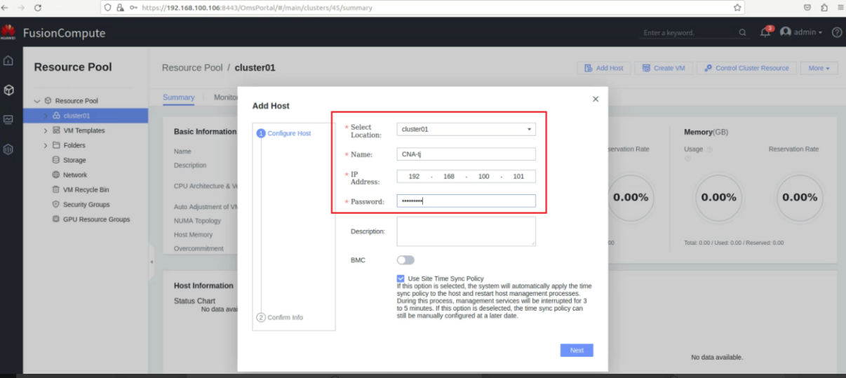Viewport: 846px width, 378px height.
Task: Click the Host Memory label
Action: pos(193,234)
